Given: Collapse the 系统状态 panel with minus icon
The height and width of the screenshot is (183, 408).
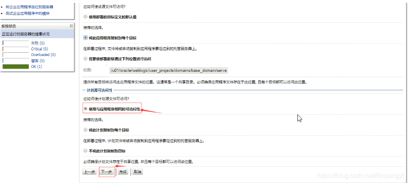Looking at the screenshot, I should pyautogui.click(x=71, y=26).
